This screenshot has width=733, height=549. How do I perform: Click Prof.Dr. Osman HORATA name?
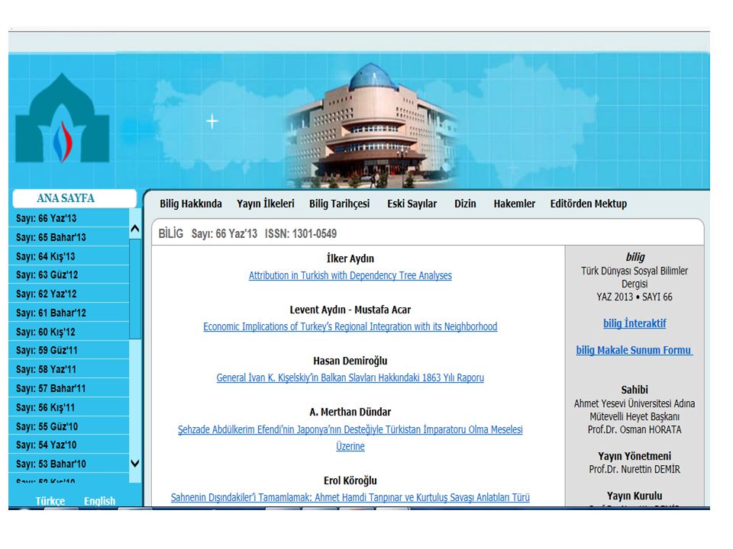635,429
